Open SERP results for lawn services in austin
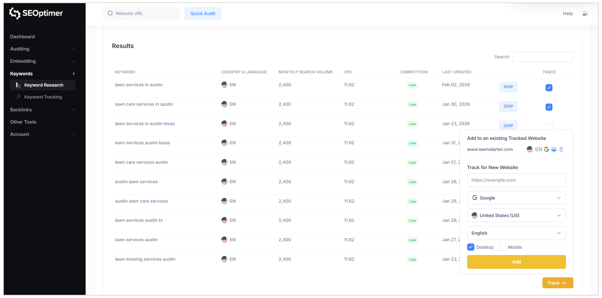Screen dimensions: 602x298 508,87
